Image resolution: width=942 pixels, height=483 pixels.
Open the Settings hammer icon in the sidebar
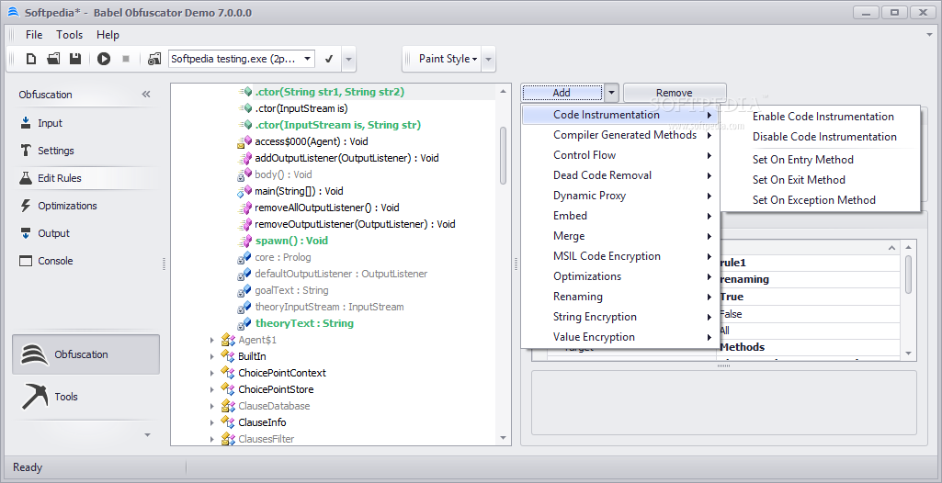tap(25, 151)
